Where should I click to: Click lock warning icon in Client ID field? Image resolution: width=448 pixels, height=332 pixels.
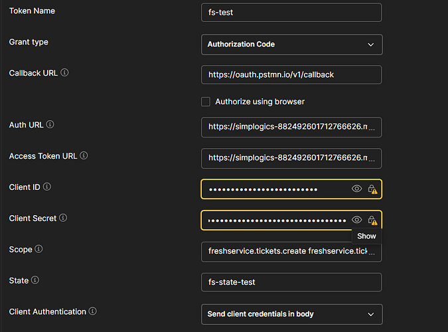(x=372, y=189)
